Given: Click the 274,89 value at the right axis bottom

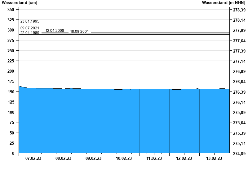Looking at the screenshot, I should click(x=239, y=154).
